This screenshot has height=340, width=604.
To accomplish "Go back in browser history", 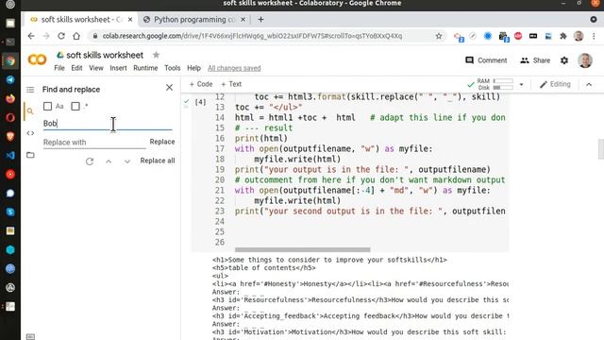I will tap(31, 36).
